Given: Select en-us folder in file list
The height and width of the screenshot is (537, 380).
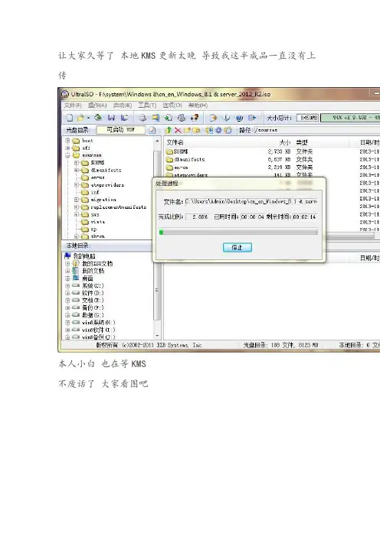Looking at the screenshot, I should (x=177, y=167).
